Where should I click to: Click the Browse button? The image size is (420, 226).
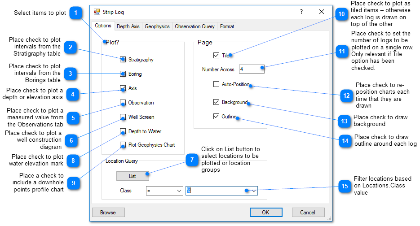click(x=108, y=213)
